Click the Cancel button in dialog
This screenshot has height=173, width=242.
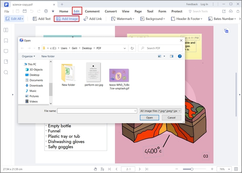click(x=171, y=117)
